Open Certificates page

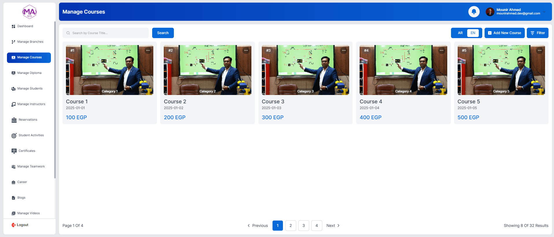pyautogui.click(x=29, y=151)
